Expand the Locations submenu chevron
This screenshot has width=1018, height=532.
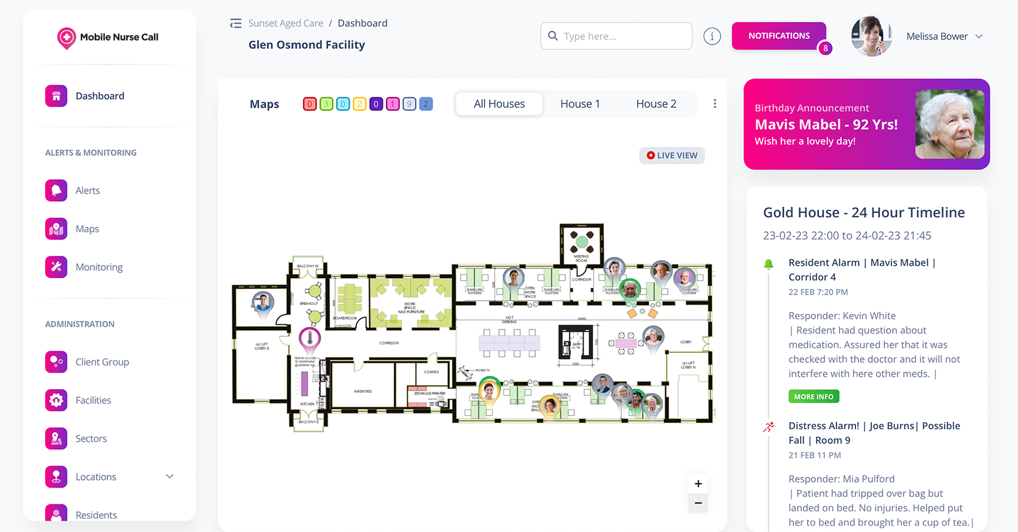(x=169, y=477)
